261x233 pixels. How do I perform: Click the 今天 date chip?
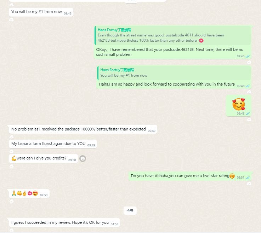tap(130, 211)
